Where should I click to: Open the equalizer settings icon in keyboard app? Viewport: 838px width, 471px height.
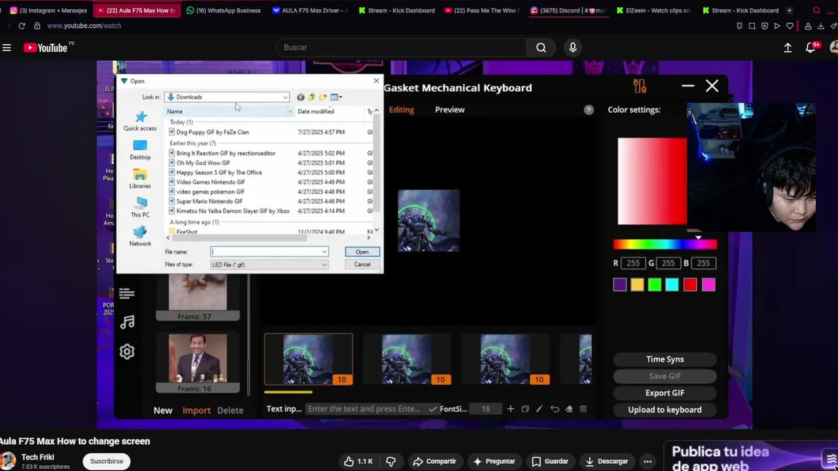(640, 86)
